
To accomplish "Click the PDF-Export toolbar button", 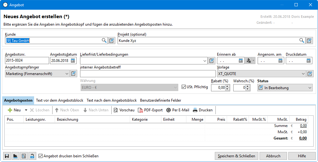I will (150, 110).
